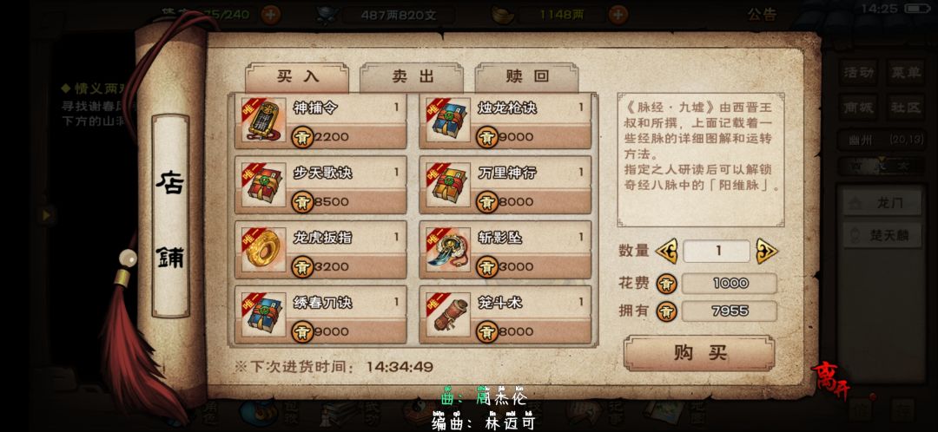938x432 pixels.
Task: Open the 公告 announcement at top
Action: coord(763,15)
